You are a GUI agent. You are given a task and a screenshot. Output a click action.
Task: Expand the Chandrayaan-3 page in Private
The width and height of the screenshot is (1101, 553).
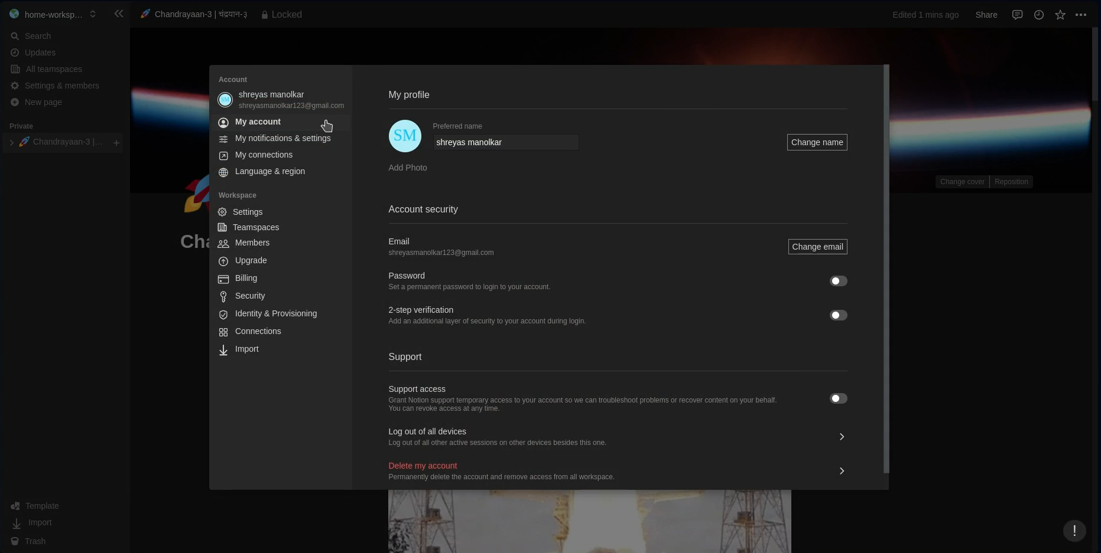coord(12,142)
